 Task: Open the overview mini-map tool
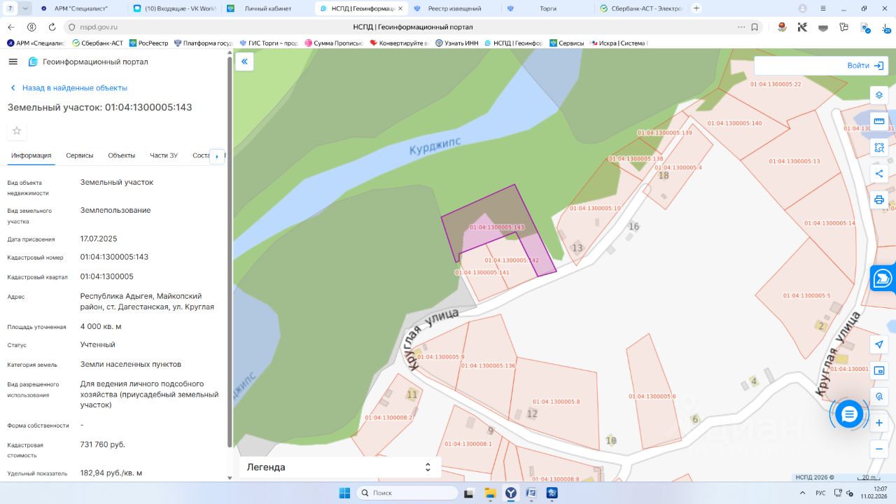pyautogui.click(x=879, y=370)
